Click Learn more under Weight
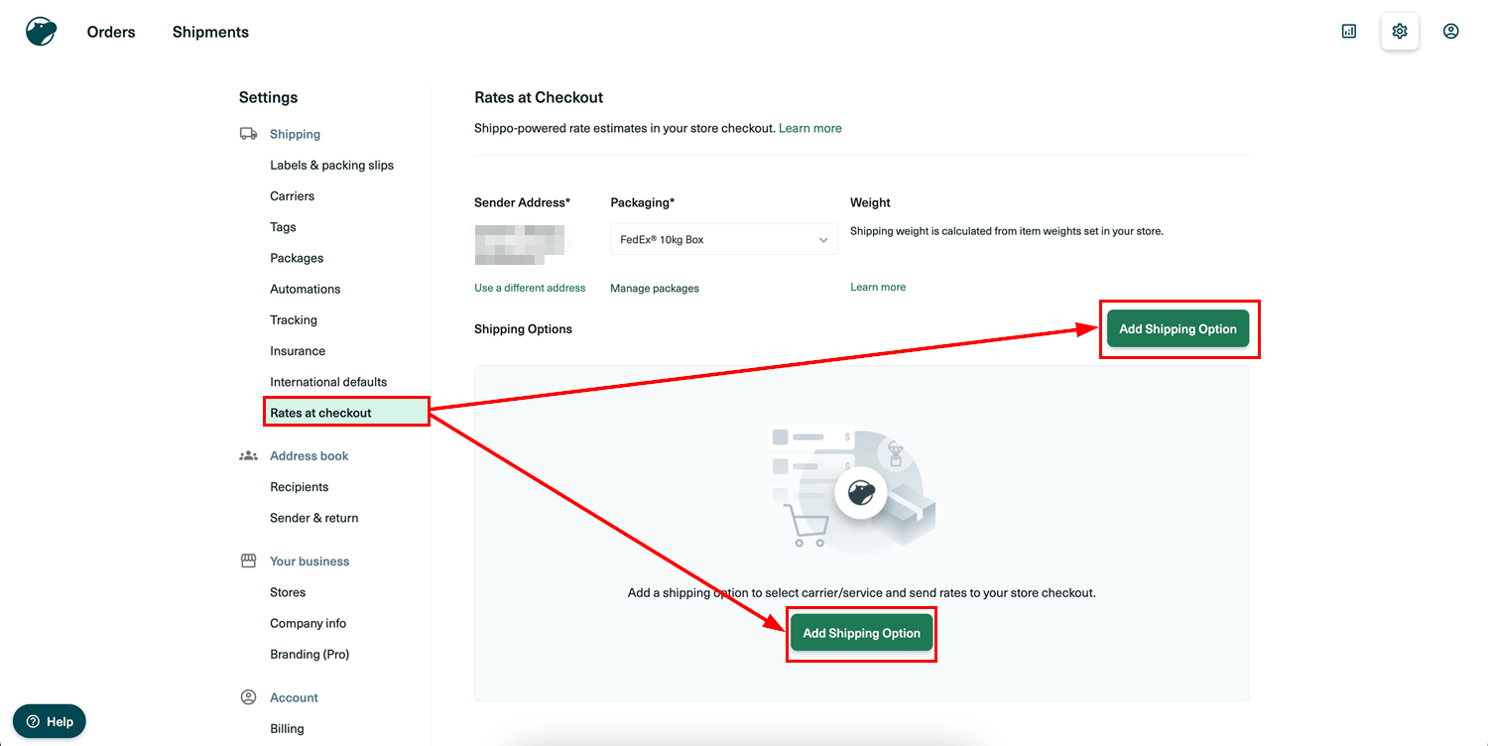1488x746 pixels. click(x=877, y=288)
